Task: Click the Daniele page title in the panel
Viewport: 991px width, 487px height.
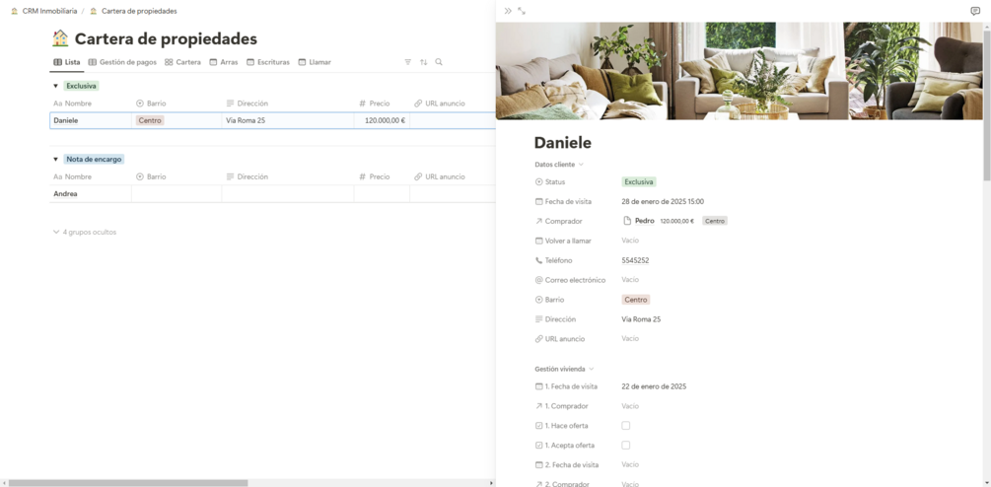Action: (x=562, y=143)
